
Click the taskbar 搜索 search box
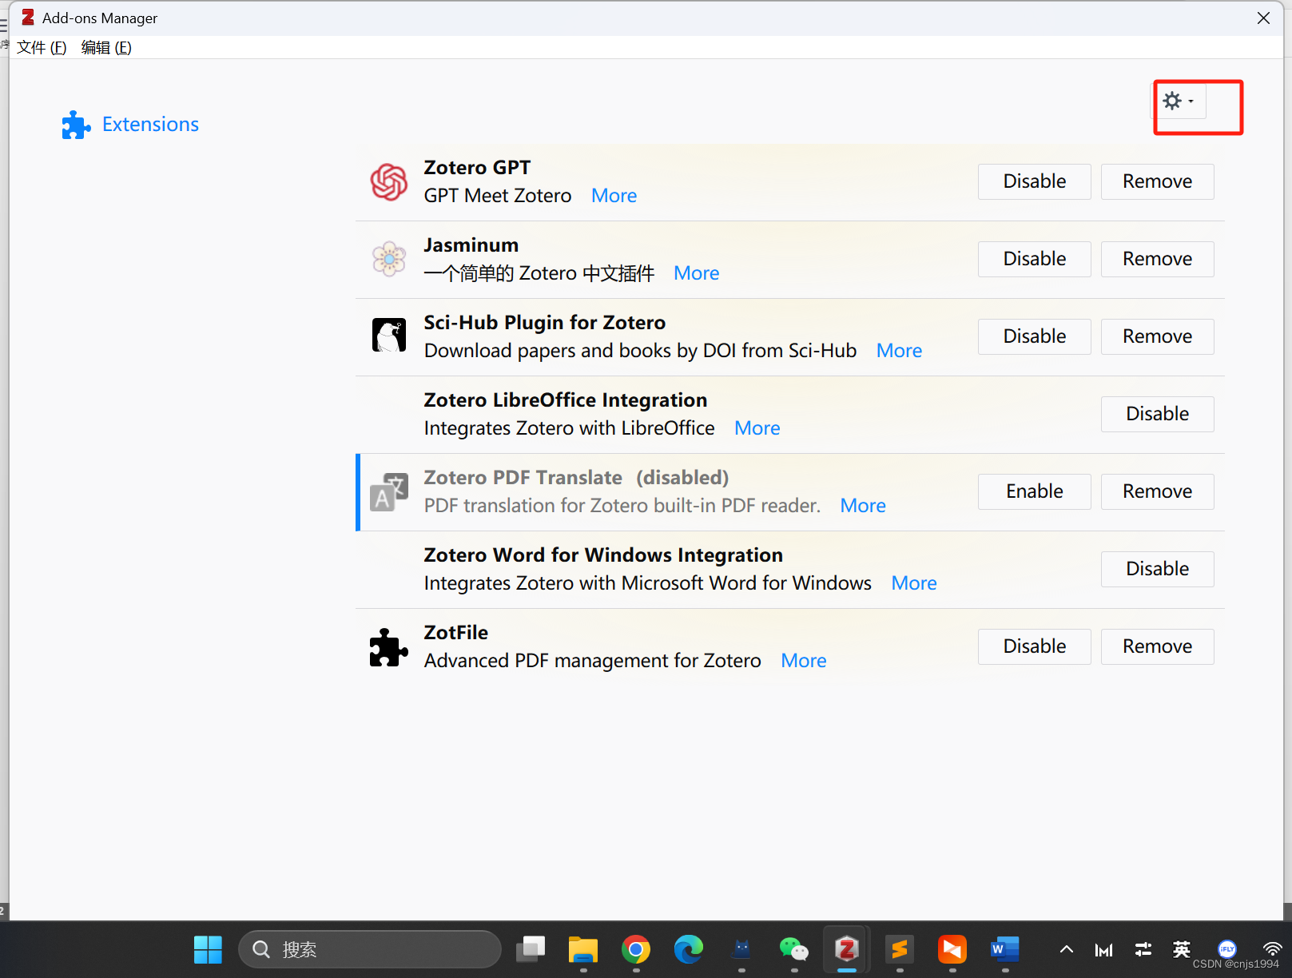(370, 949)
